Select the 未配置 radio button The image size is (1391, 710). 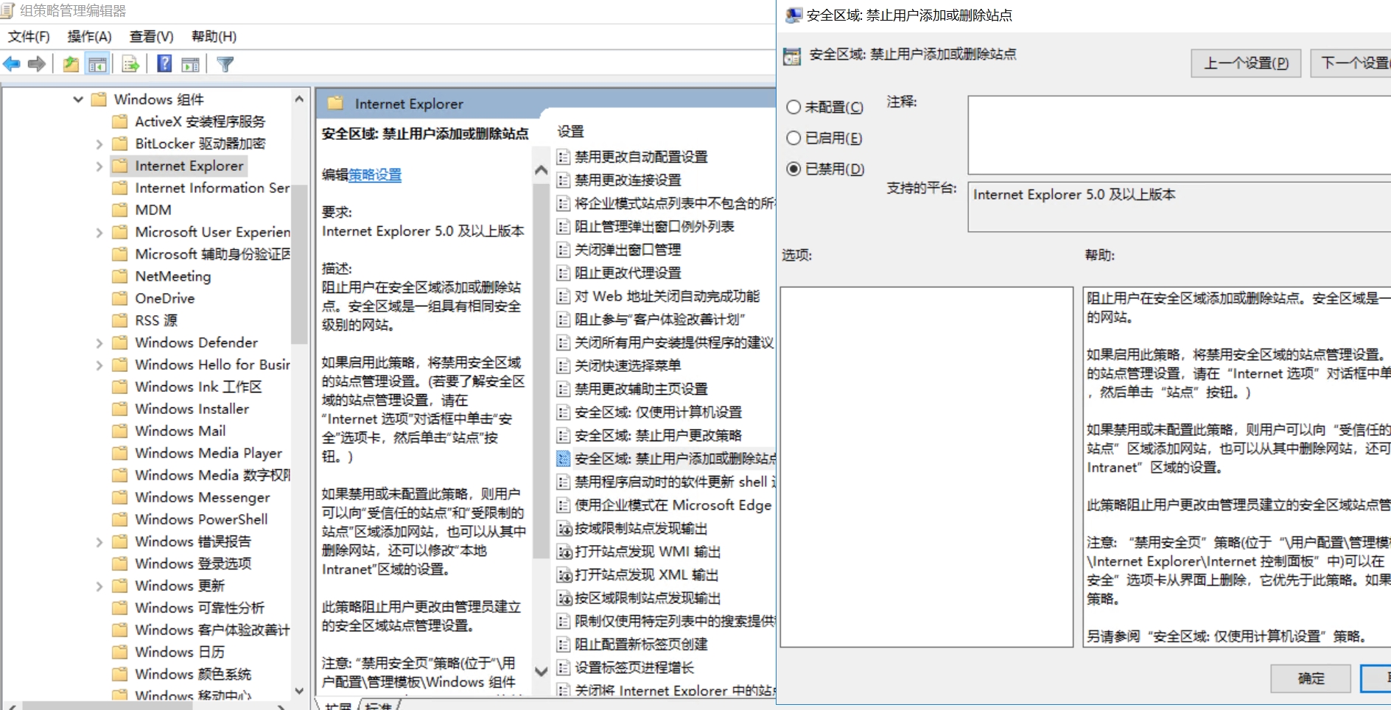793,107
